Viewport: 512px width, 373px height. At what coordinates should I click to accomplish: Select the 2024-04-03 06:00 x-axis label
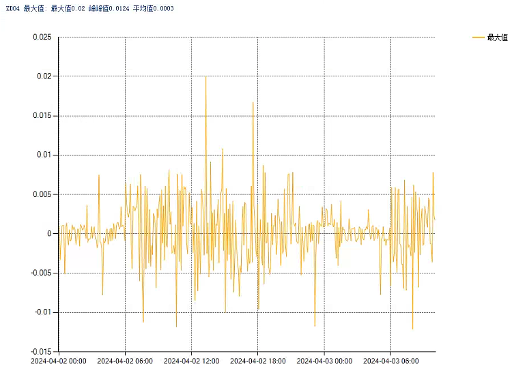390,361
